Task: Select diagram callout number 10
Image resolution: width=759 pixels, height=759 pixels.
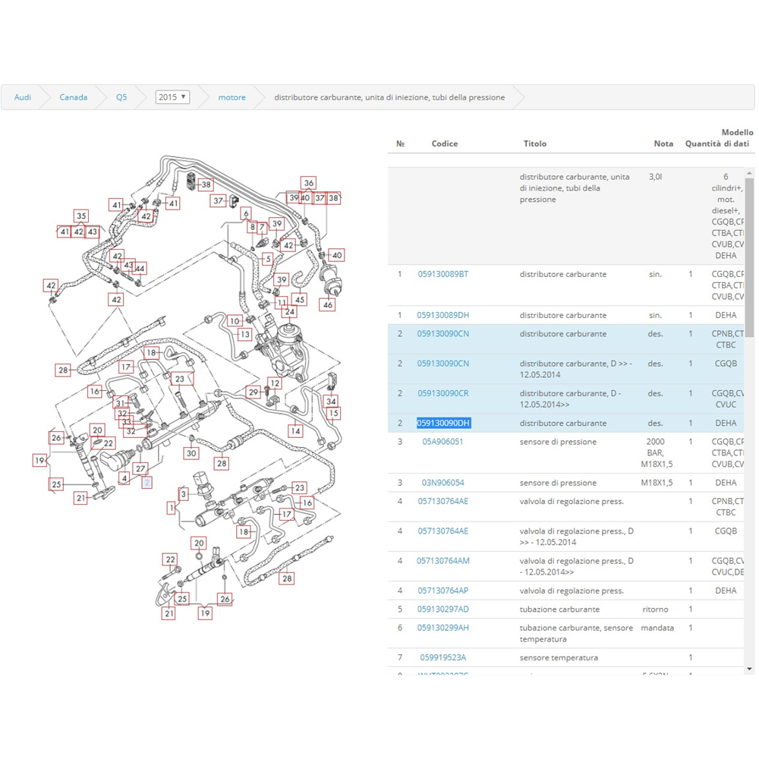Action: point(235,321)
